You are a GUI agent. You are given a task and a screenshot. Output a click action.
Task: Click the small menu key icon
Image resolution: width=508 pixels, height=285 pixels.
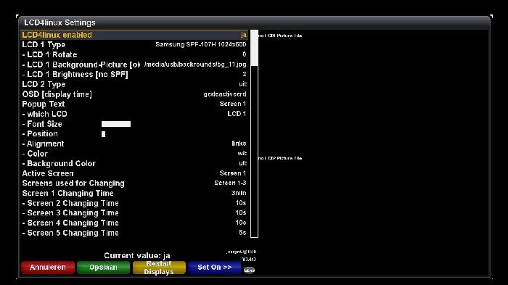tap(249, 270)
